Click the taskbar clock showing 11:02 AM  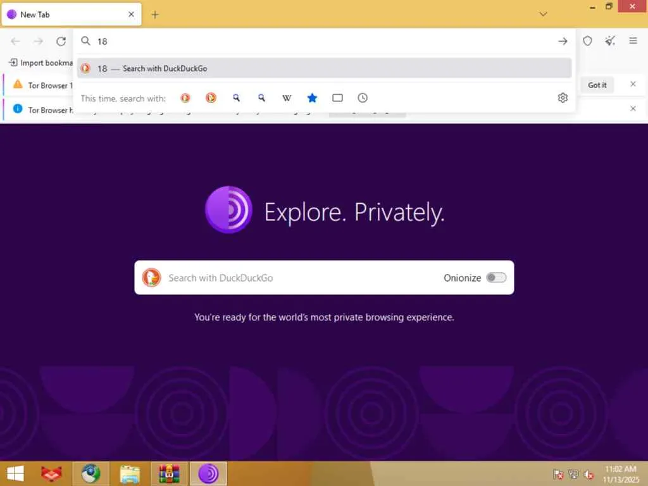point(621,474)
